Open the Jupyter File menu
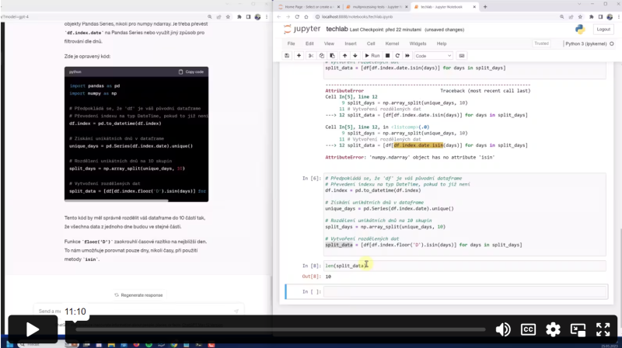The width and height of the screenshot is (622, 348). [291, 43]
